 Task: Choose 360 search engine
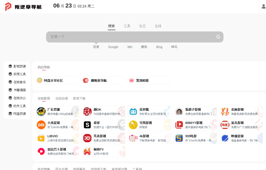click(x=130, y=47)
